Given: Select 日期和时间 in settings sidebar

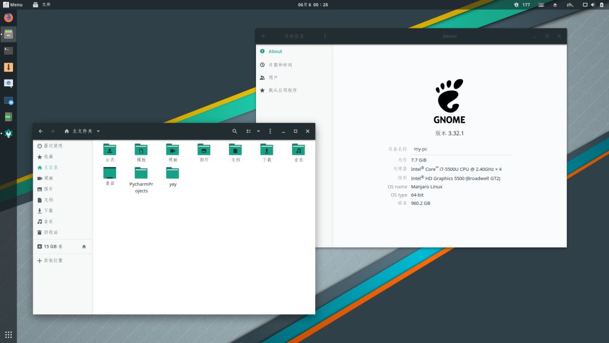Looking at the screenshot, I should click(280, 65).
